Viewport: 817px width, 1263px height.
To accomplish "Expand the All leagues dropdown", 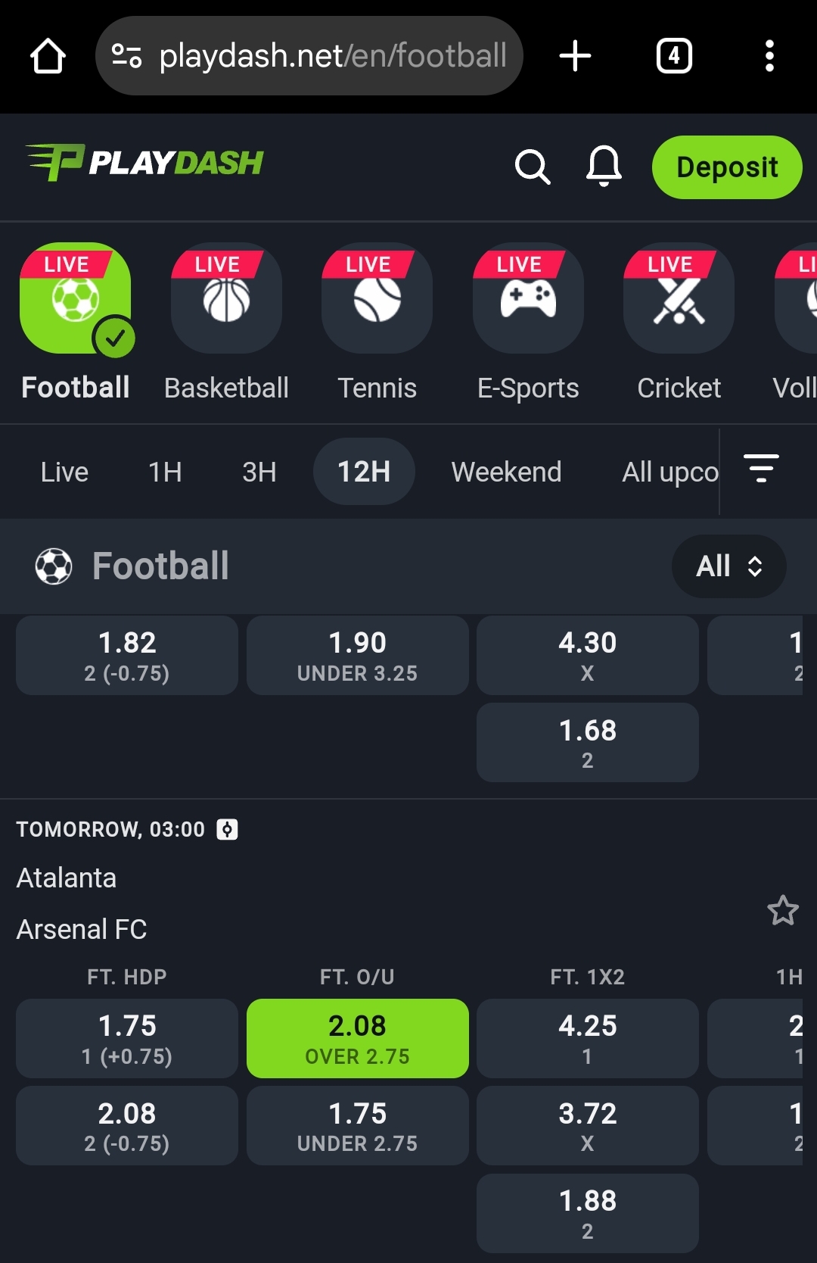I will click(x=728, y=566).
